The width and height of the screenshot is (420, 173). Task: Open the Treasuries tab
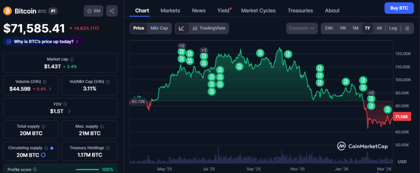click(x=300, y=11)
